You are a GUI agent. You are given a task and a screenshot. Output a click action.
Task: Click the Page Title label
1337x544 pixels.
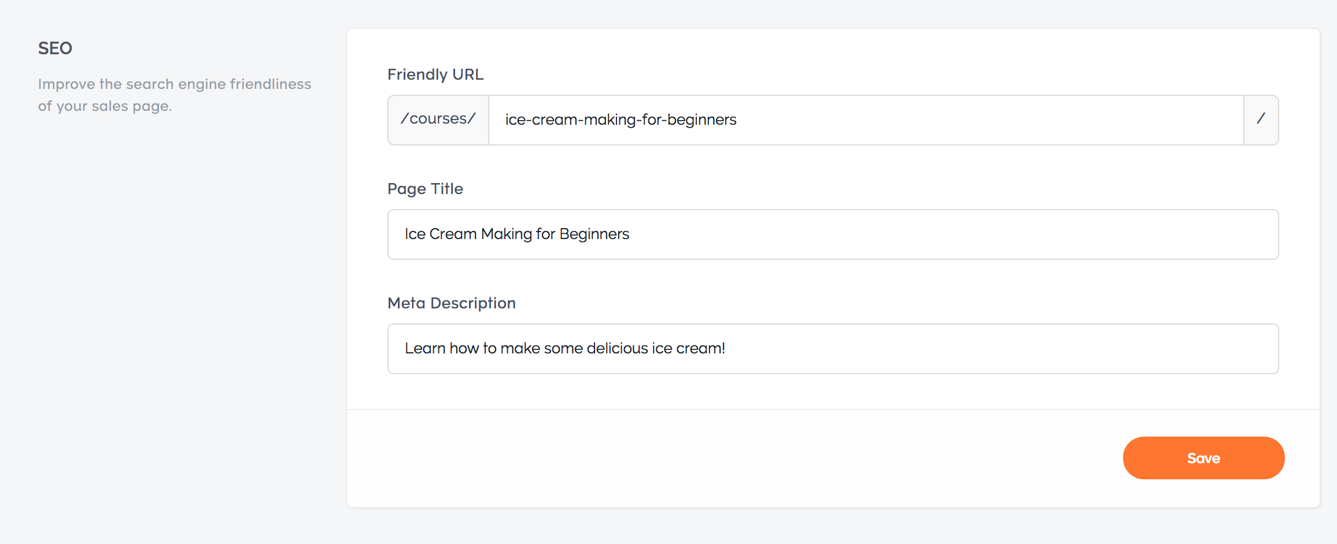tap(425, 189)
